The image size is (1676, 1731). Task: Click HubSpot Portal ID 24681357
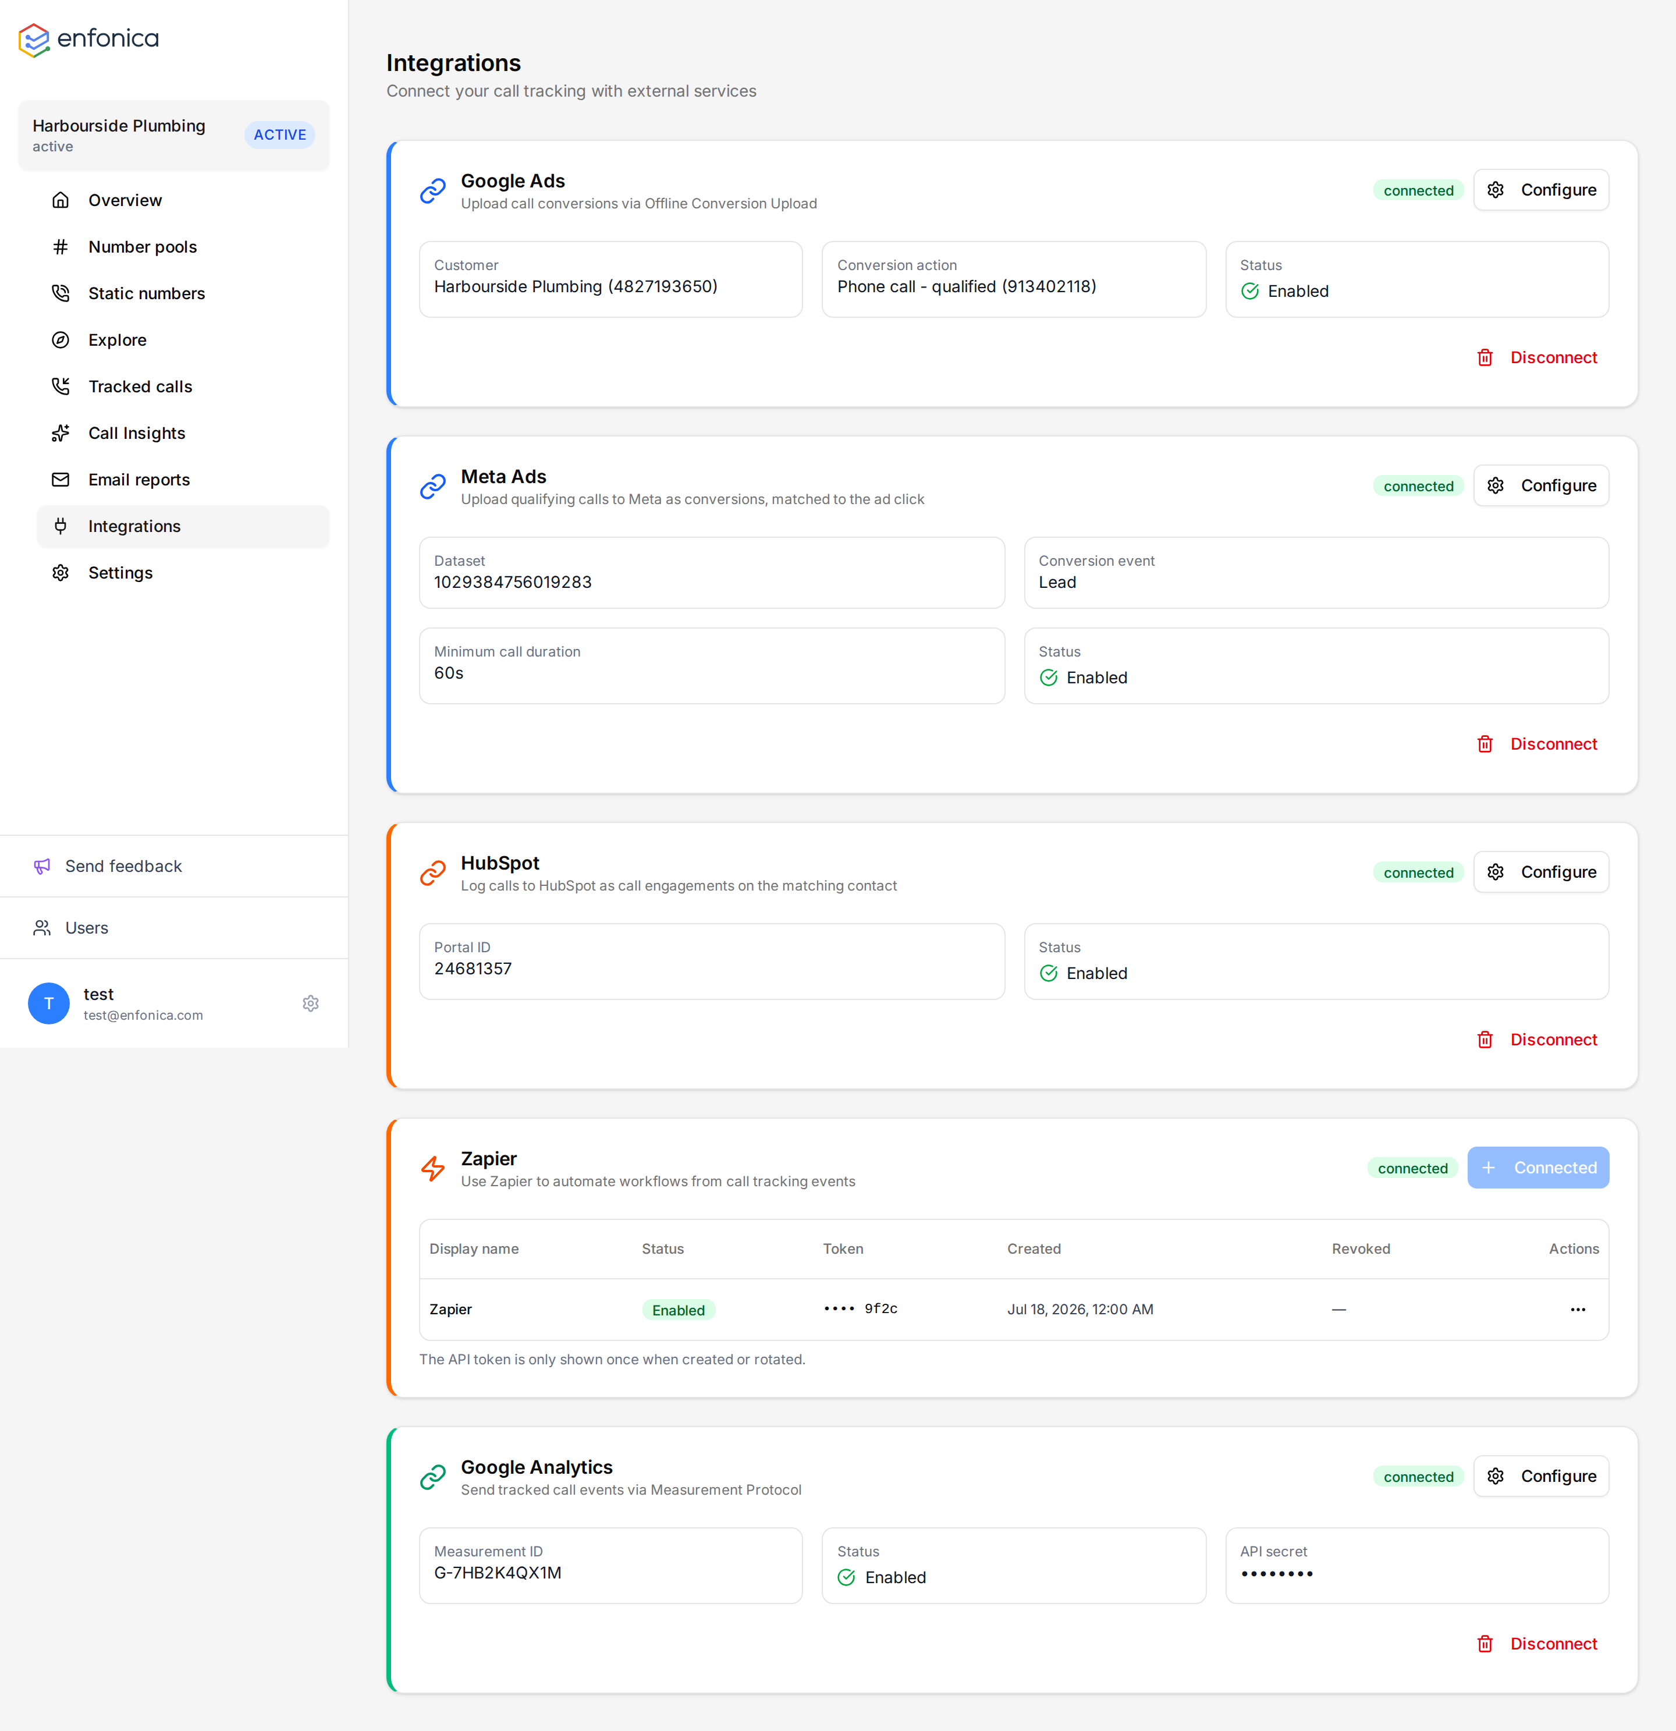473,969
